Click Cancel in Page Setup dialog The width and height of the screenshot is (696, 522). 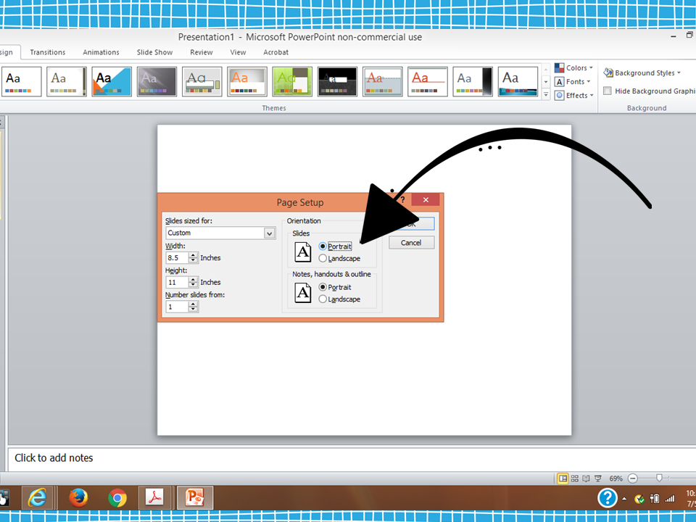click(411, 243)
